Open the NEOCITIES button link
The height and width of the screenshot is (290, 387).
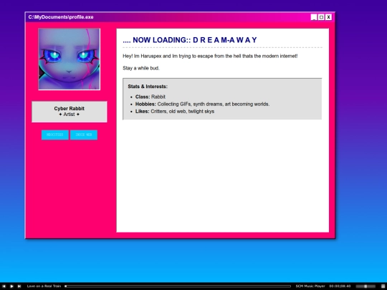point(54,135)
